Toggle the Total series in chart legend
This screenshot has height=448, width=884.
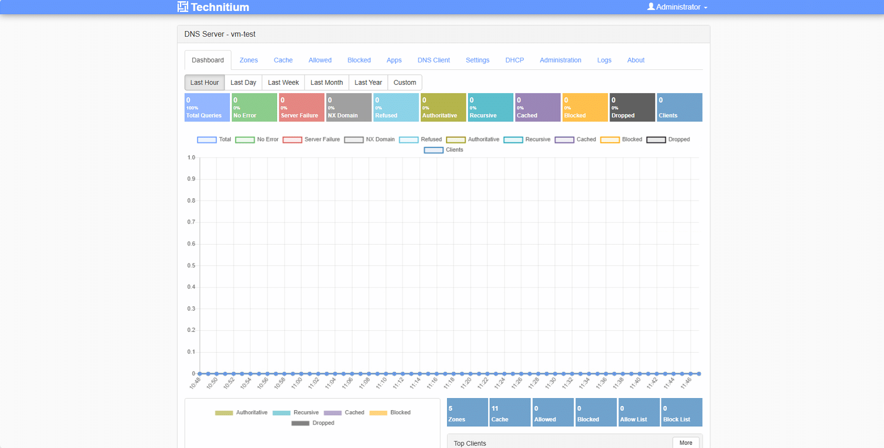pos(207,140)
